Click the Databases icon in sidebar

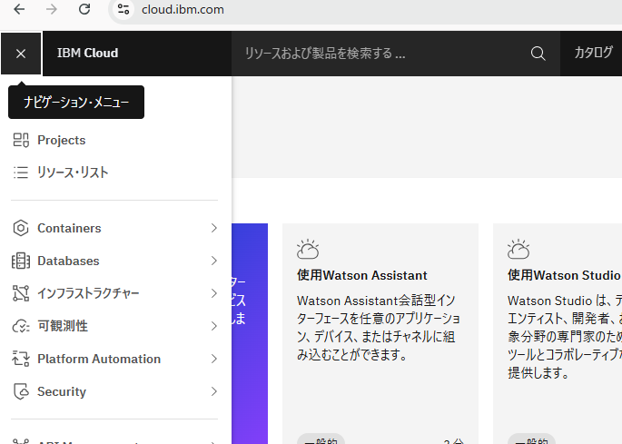click(x=21, y=261)
